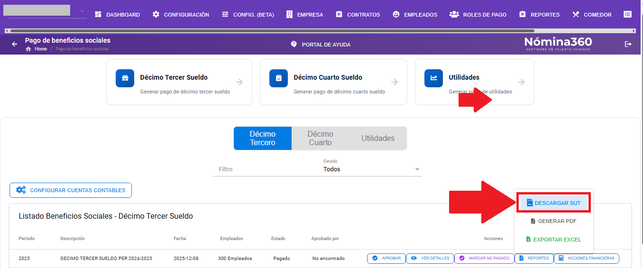This screenshot has width=643, height=269.
Task: Click gears icon on Configurar Cuentas button
Action: tap(21, 190)
